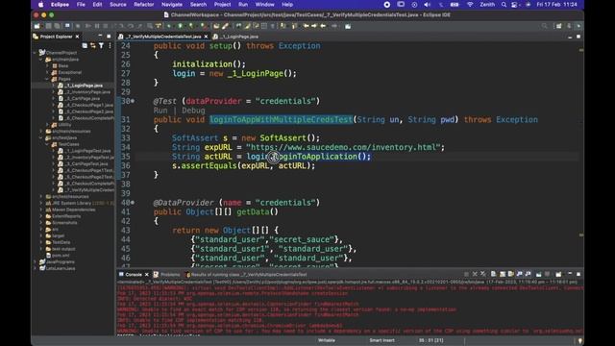The height and width of the screenshot is (346, 615).
Task: Click cursor position 35 : 31 in status bar
Action: [431, 340]
